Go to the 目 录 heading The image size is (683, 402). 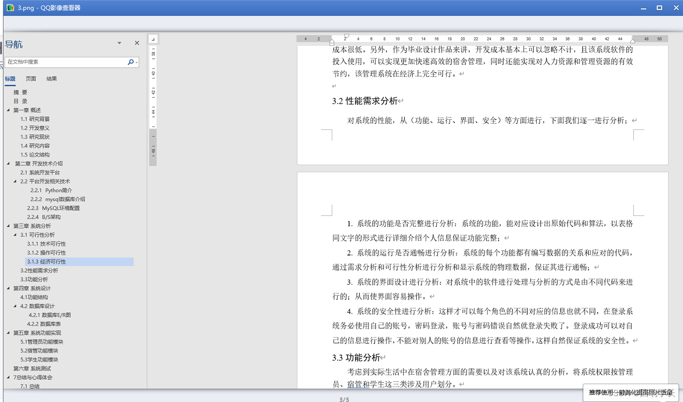point(20,101)
